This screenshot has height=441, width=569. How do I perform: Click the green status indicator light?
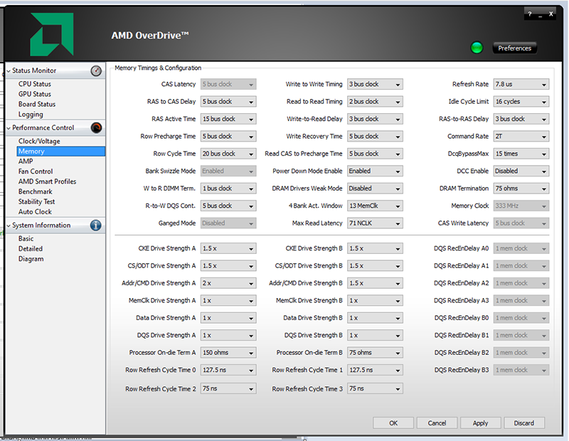[477, 48]
